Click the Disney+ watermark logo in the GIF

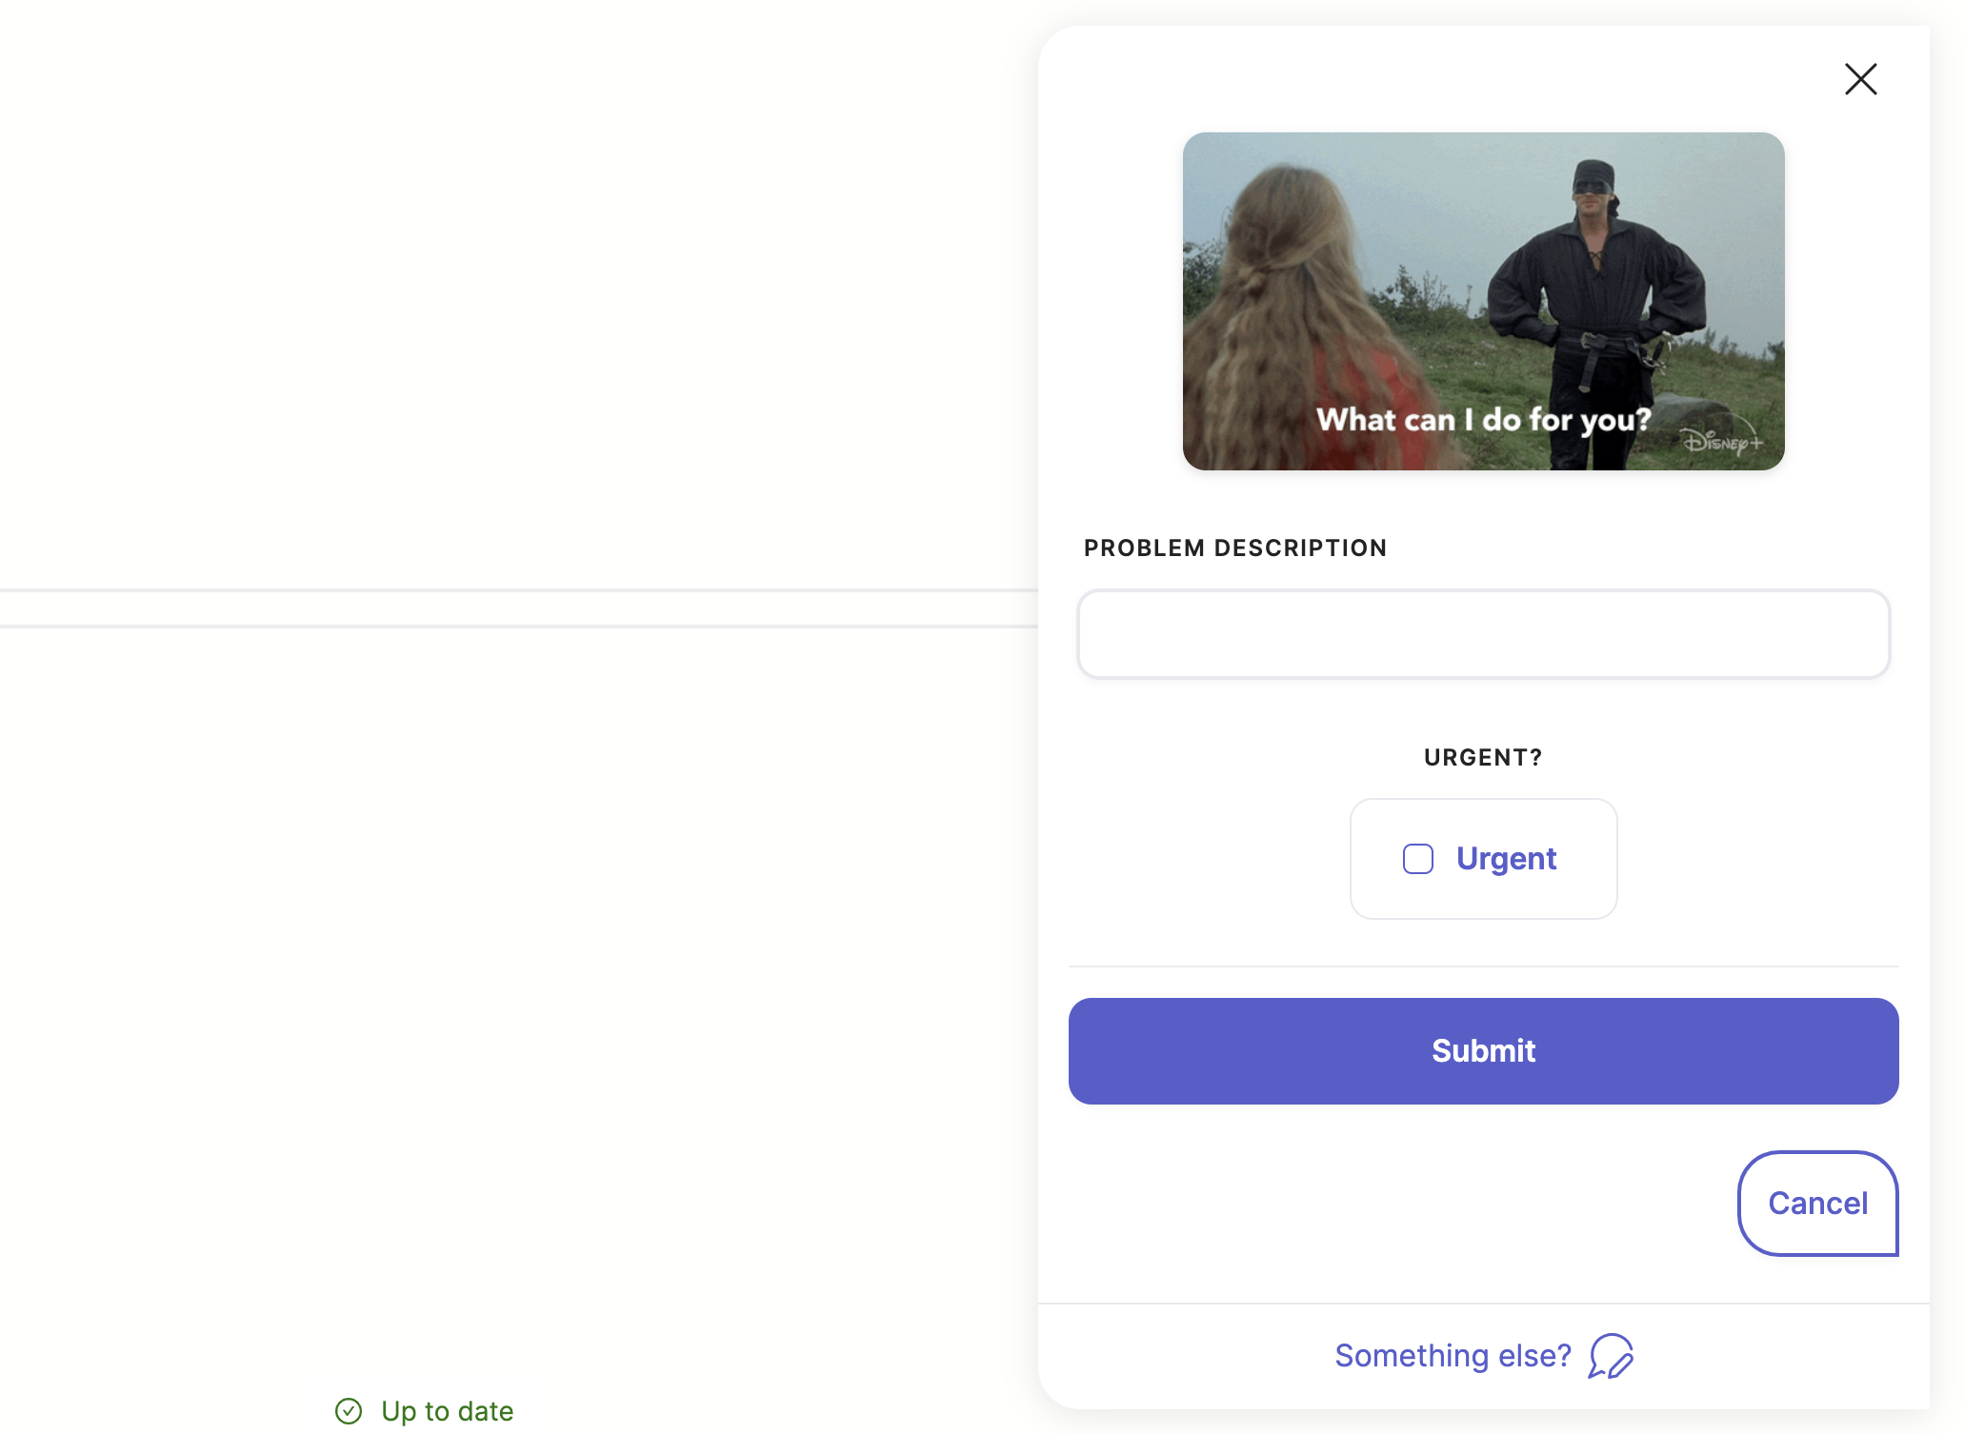click(1721, 441)
